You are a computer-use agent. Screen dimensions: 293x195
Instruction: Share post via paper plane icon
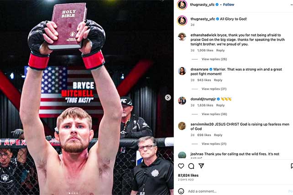tap(201, 166)
